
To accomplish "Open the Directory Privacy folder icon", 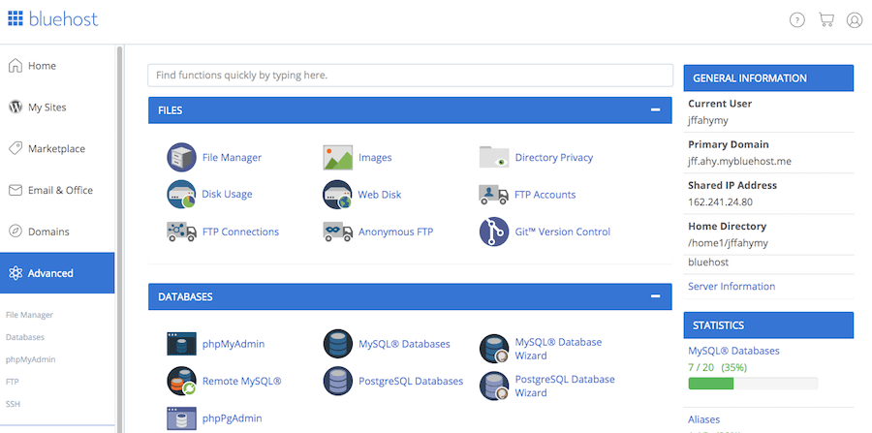I will point(494,157).
